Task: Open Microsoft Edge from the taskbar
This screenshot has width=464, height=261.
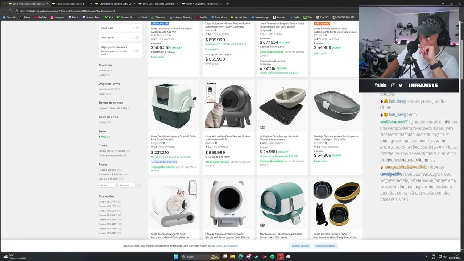Action: [x=240, y=257]
